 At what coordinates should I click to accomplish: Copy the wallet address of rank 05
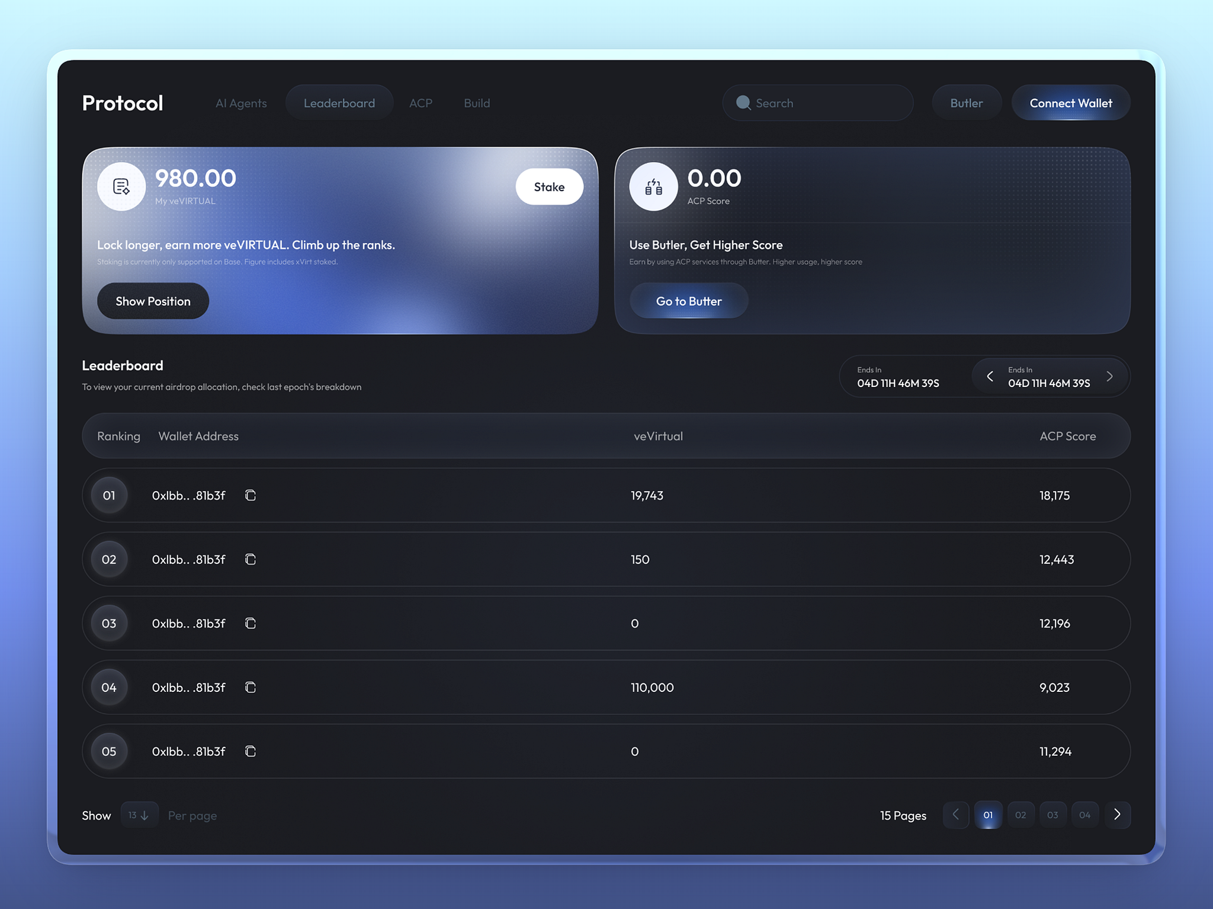(250, 751)
